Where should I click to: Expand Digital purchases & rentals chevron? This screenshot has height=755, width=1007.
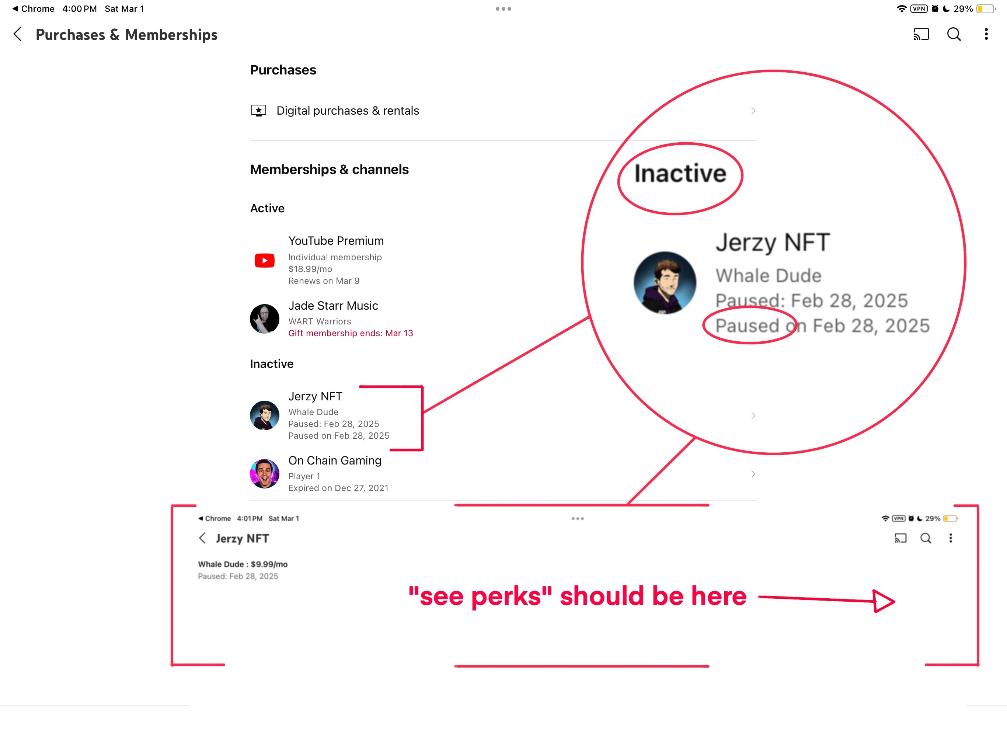tap(753, 111)
